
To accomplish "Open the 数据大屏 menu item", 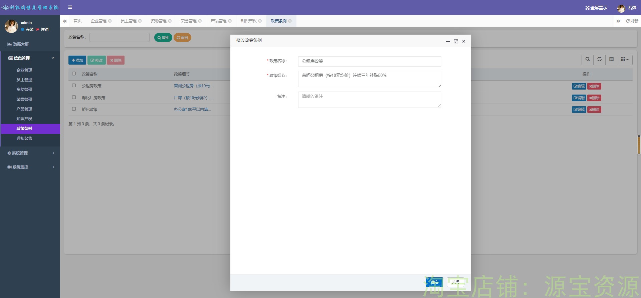I will tap(30, 44).
